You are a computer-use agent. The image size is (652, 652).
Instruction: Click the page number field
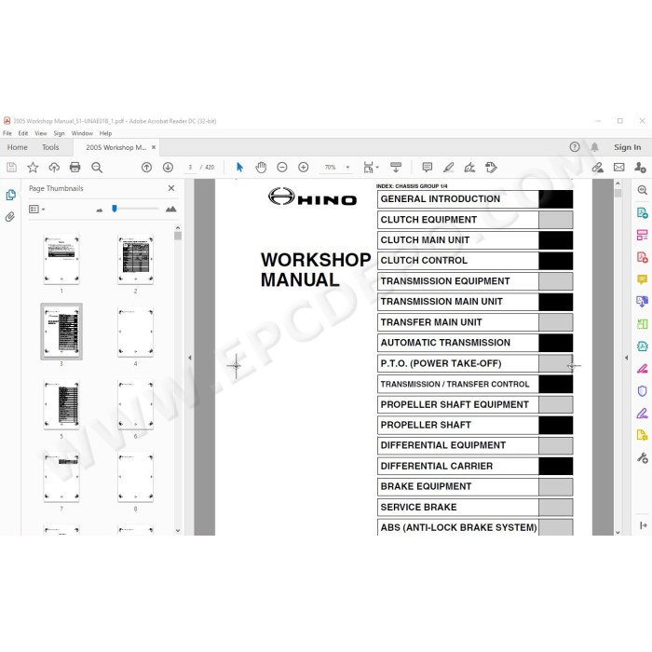point(190,168)
